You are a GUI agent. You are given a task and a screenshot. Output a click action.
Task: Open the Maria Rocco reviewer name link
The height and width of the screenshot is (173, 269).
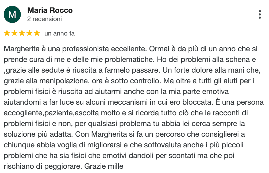click(x=50, y=10)
